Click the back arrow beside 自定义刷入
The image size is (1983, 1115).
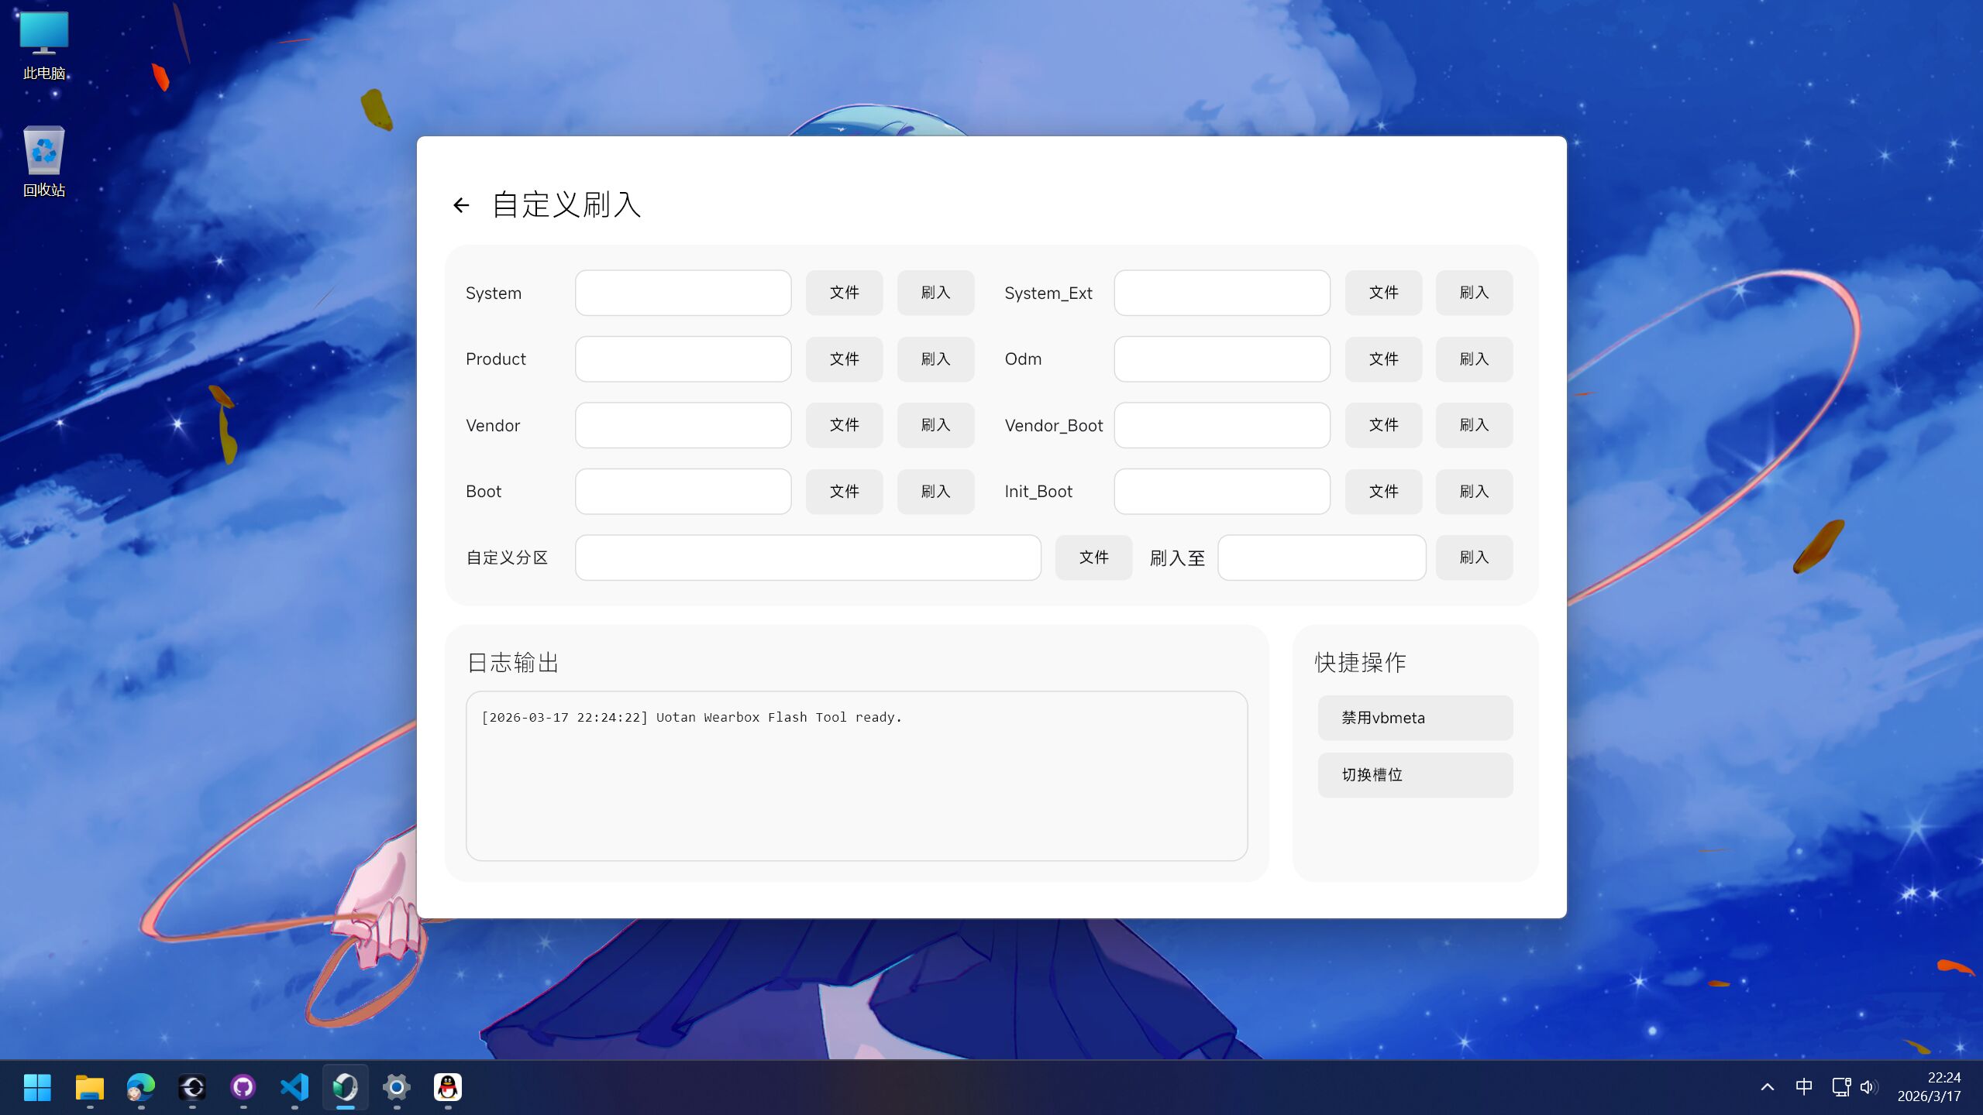tap(461, 205)
